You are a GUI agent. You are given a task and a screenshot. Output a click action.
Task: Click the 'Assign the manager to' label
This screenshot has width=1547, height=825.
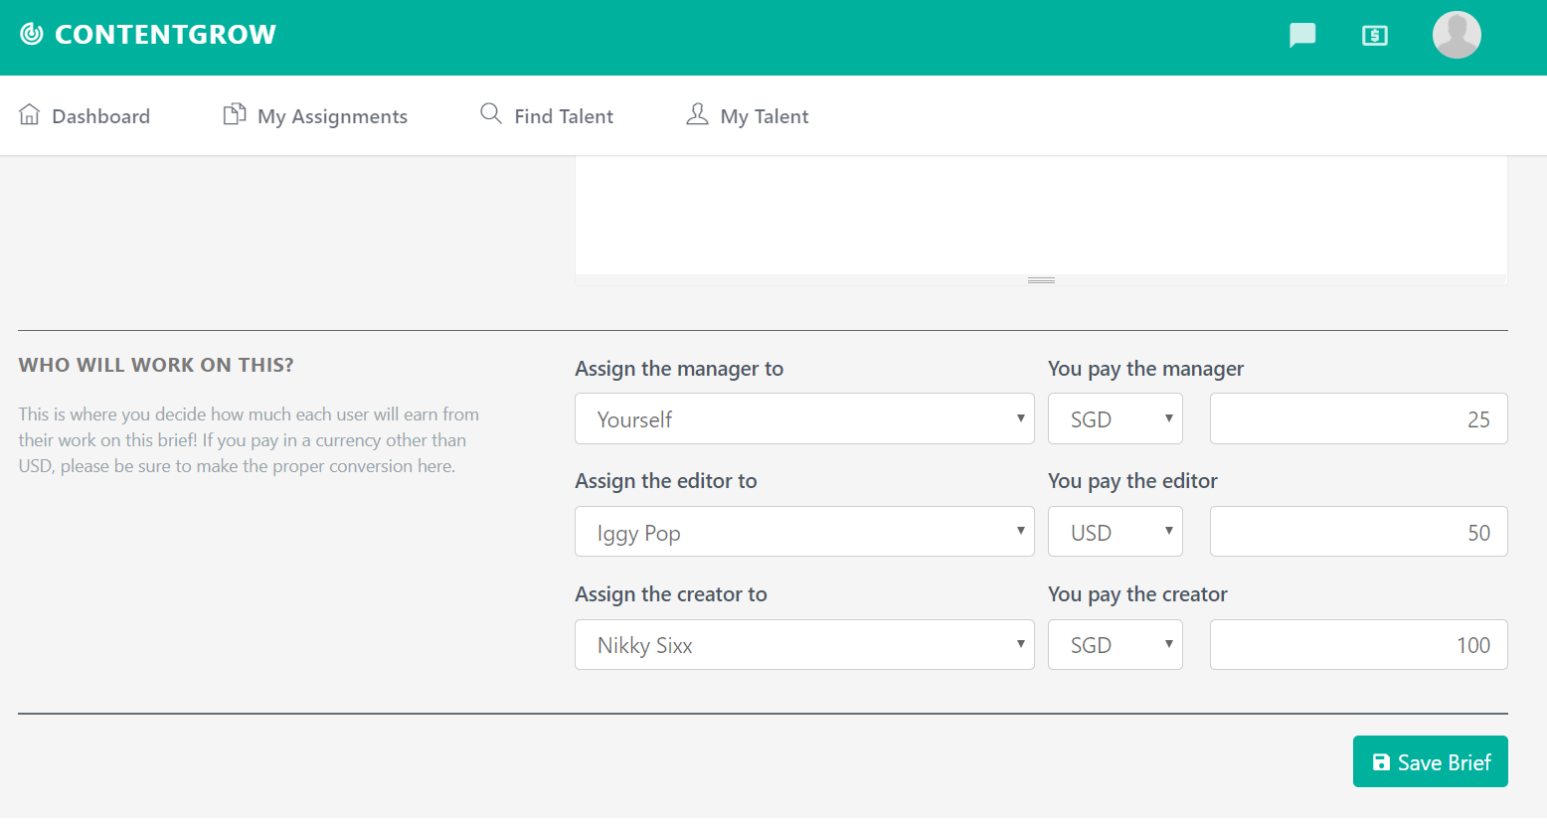click(679, 369)
